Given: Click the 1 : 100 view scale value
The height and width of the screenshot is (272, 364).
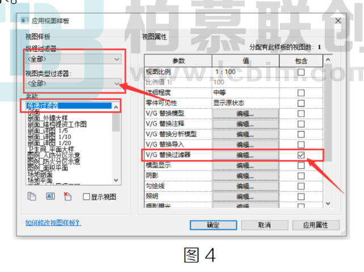Looking at the screenshot, I should (x=225, y=72).
